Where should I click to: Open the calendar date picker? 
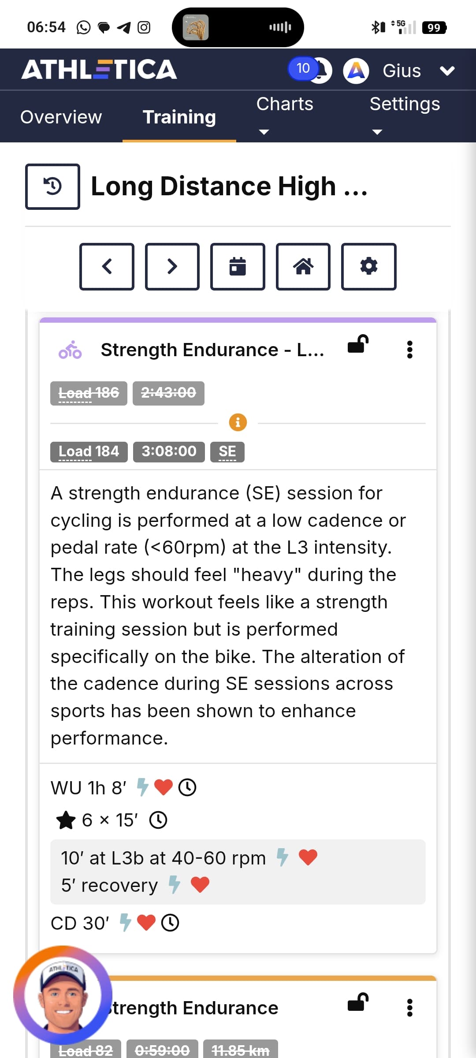(238, 266)
